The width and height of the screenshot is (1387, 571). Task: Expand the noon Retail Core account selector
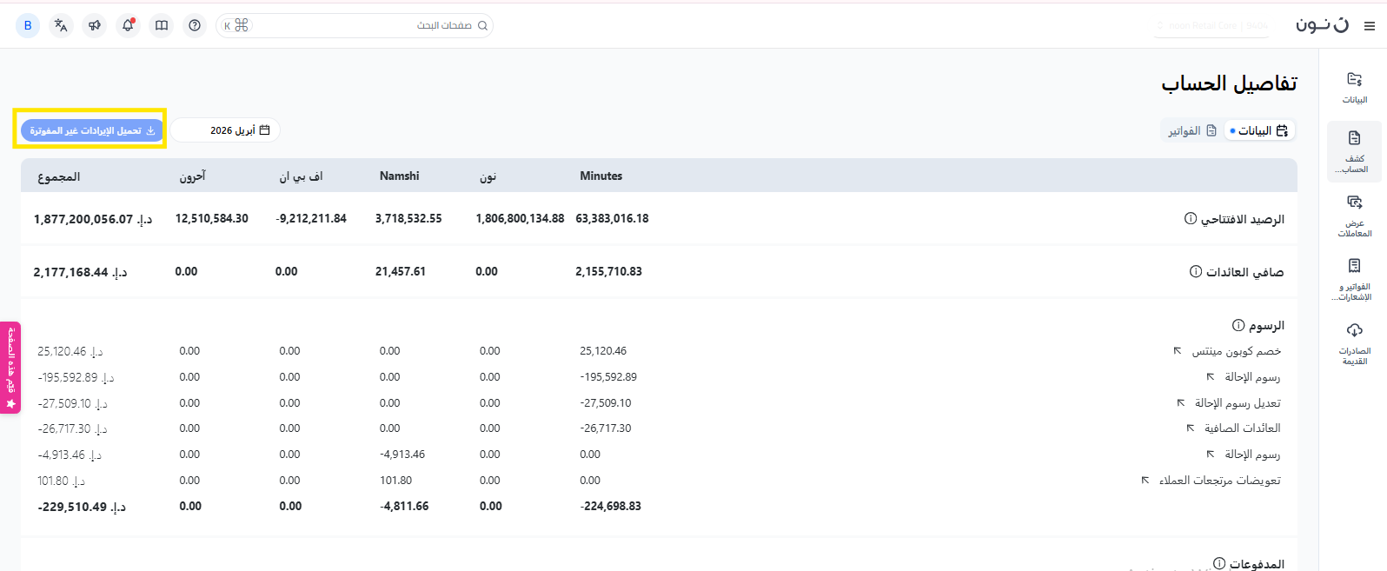1213,26
